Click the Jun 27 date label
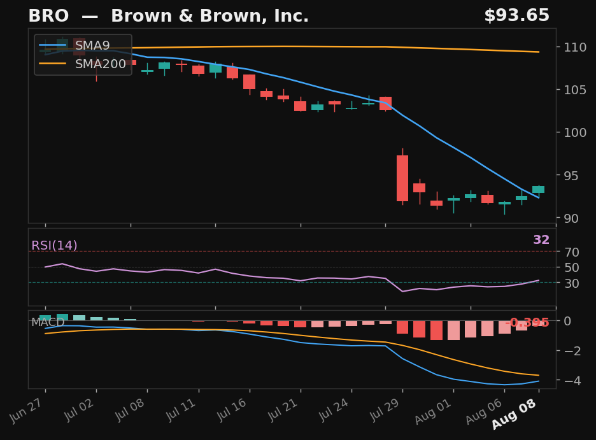Screen dimensions: 596x440 tap(26, 410)
